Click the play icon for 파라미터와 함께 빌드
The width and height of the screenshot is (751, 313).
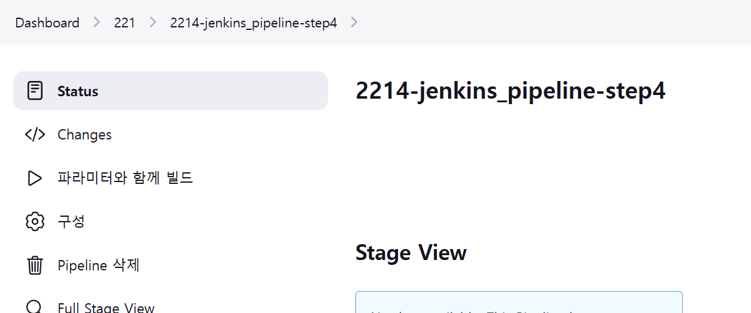[x=35, y=178]
